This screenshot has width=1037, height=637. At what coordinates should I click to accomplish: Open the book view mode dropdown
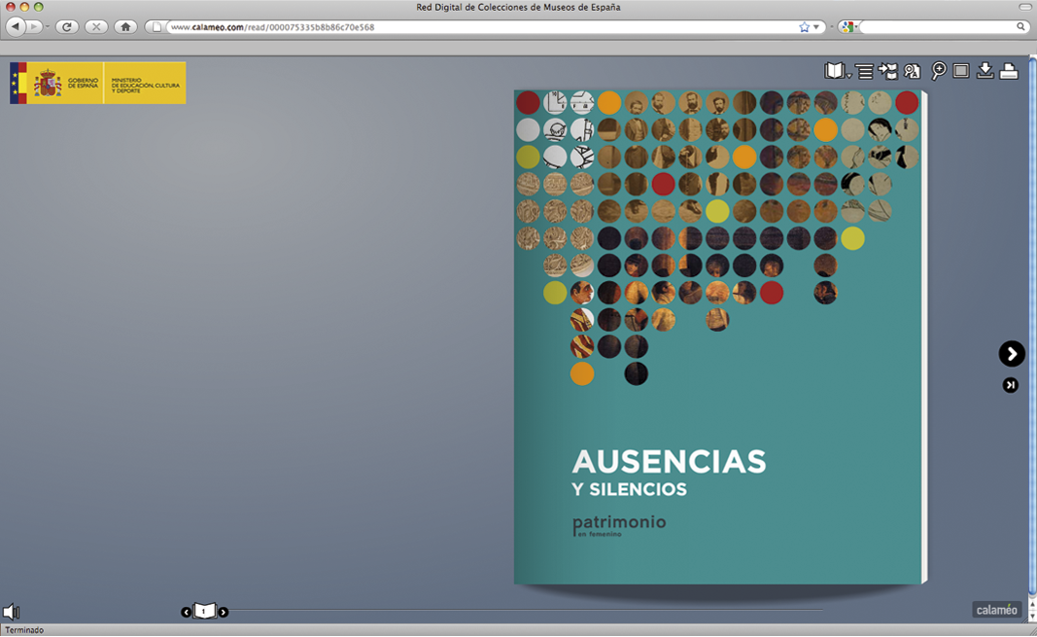(x=837, y=71)
